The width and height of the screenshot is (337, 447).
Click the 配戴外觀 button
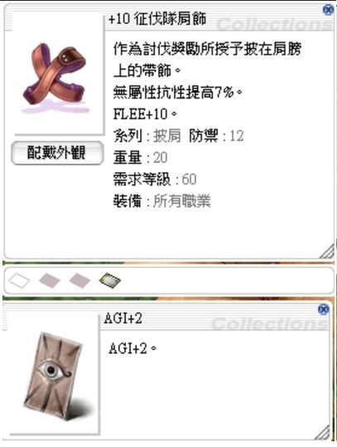click(x=57, y=153)
